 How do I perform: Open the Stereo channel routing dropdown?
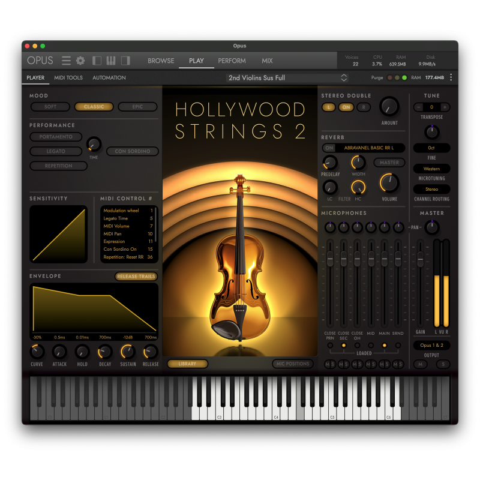pos(431,189)
